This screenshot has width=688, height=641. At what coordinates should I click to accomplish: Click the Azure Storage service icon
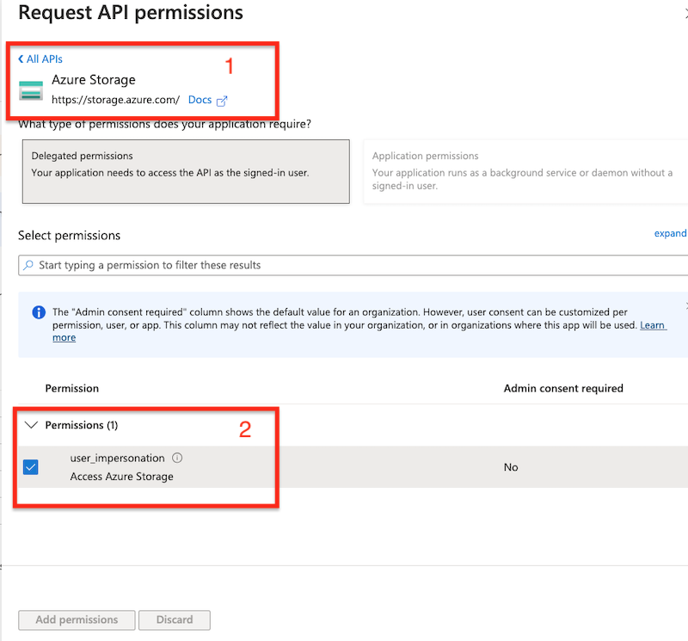31,91
